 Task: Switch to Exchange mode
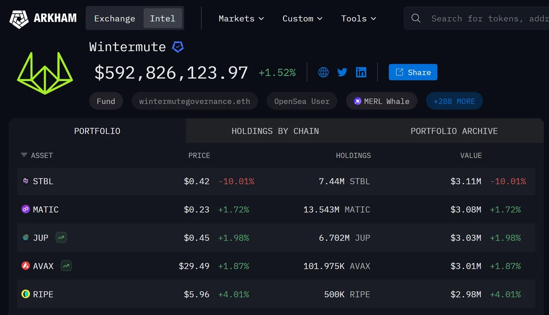[x=114, y=18]
